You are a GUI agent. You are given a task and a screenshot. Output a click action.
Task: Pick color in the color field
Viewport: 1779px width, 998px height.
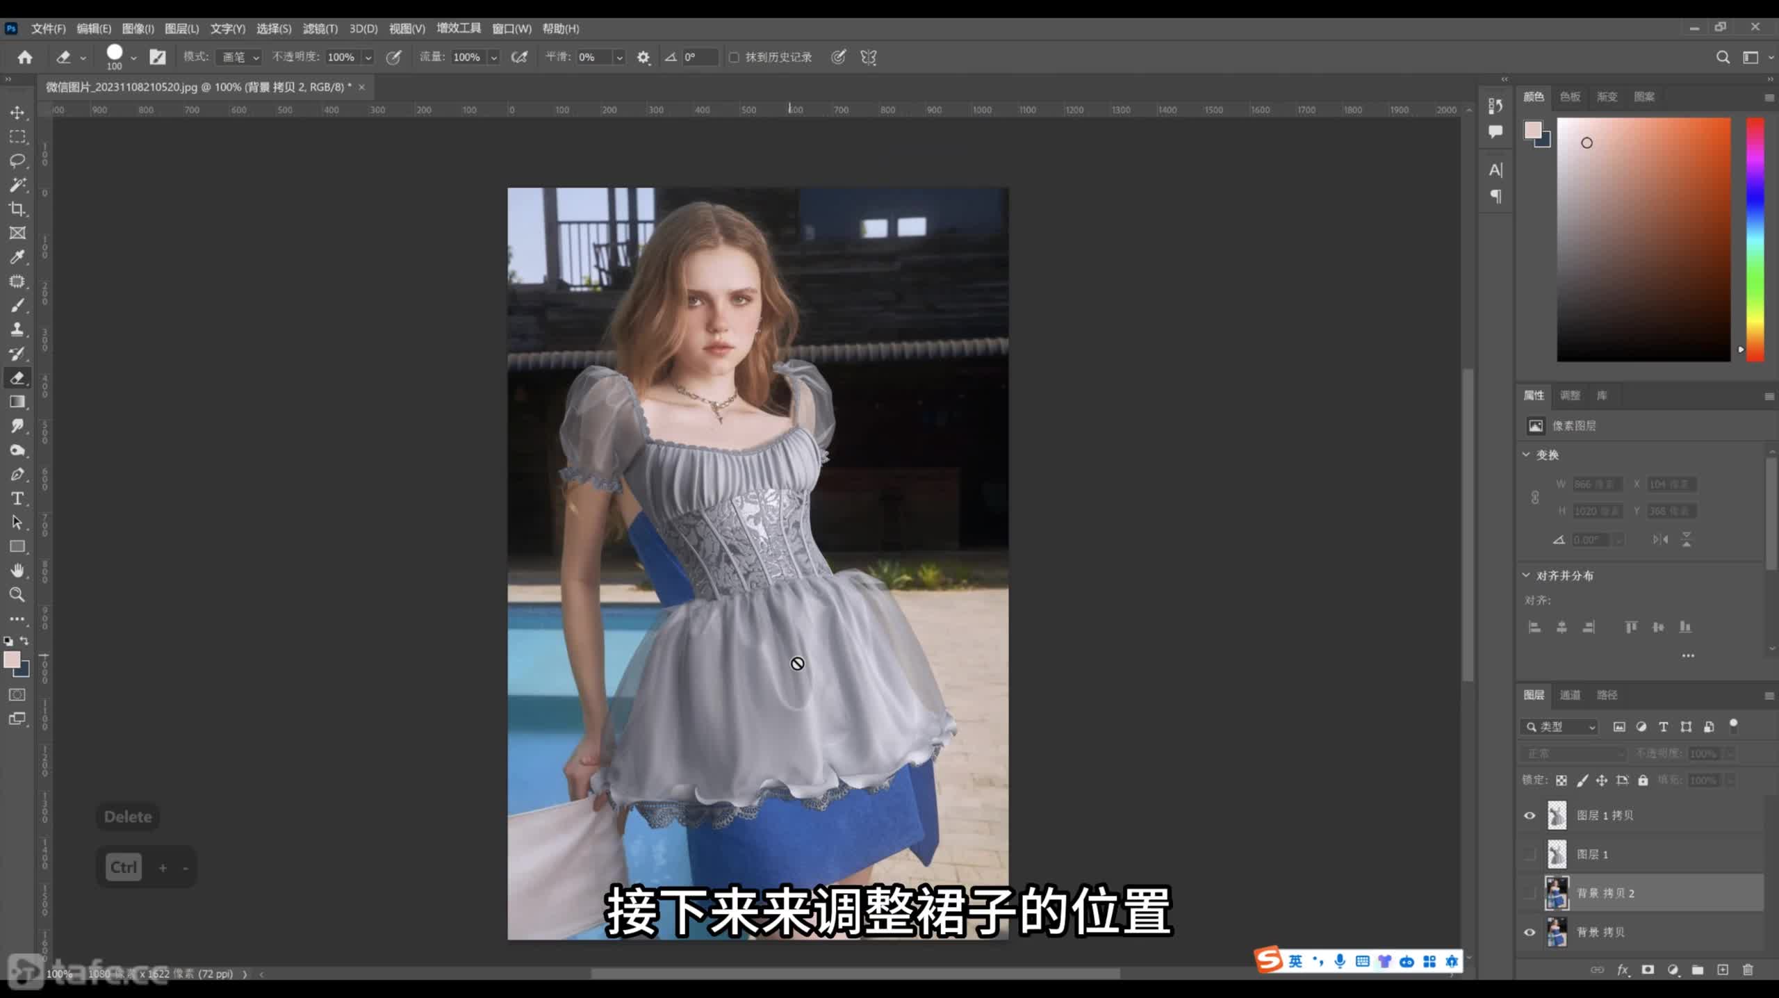point(1643,240)
